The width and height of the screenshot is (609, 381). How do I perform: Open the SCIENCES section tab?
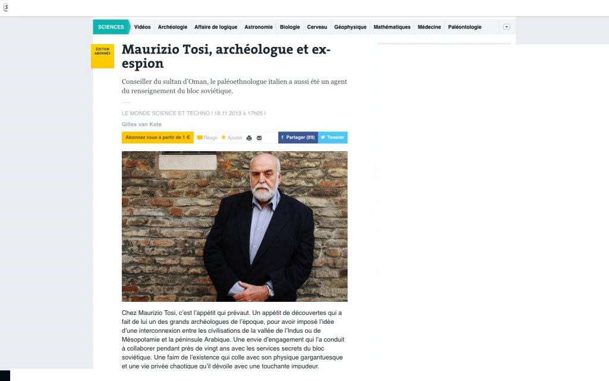[x=111, y=27]
